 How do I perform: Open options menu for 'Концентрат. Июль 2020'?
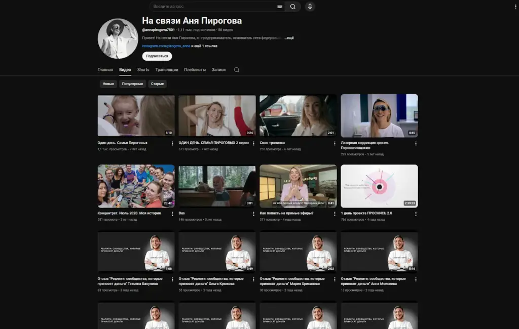172,214
